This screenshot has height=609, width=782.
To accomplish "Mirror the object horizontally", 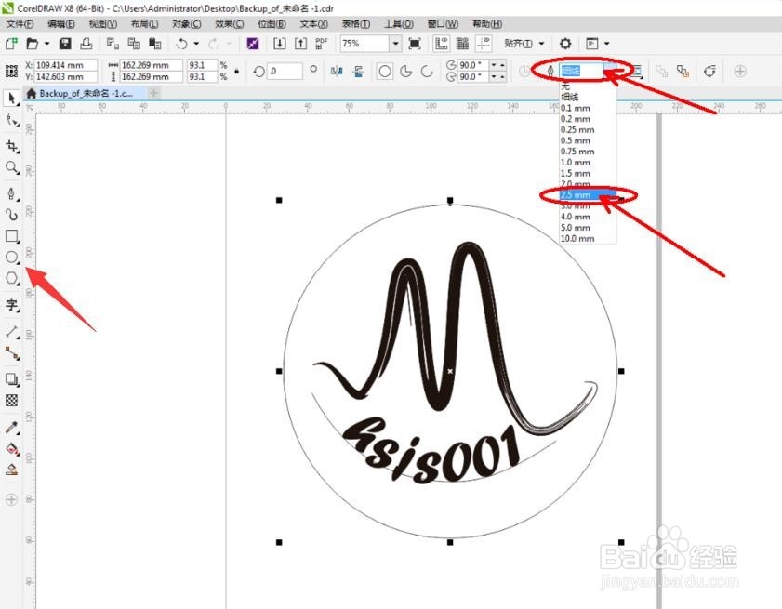I will (x=337, y=72).
